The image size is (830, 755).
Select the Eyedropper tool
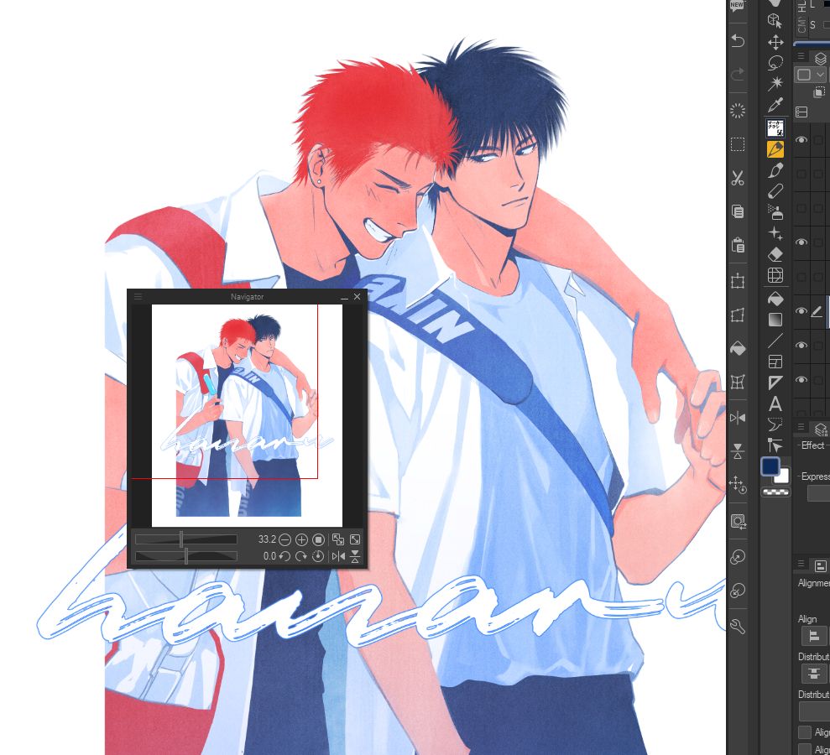775,105
